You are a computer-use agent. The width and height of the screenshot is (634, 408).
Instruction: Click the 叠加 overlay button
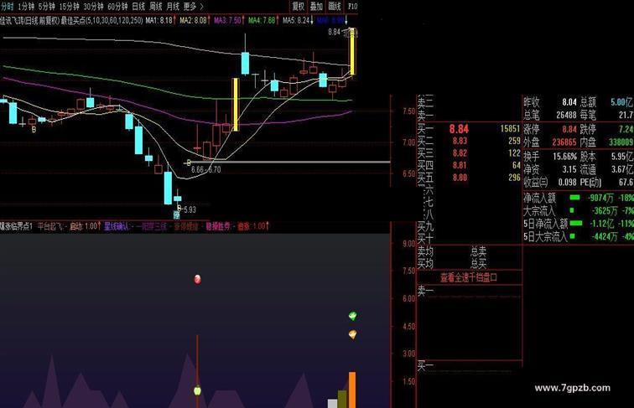tap(316, 6)
